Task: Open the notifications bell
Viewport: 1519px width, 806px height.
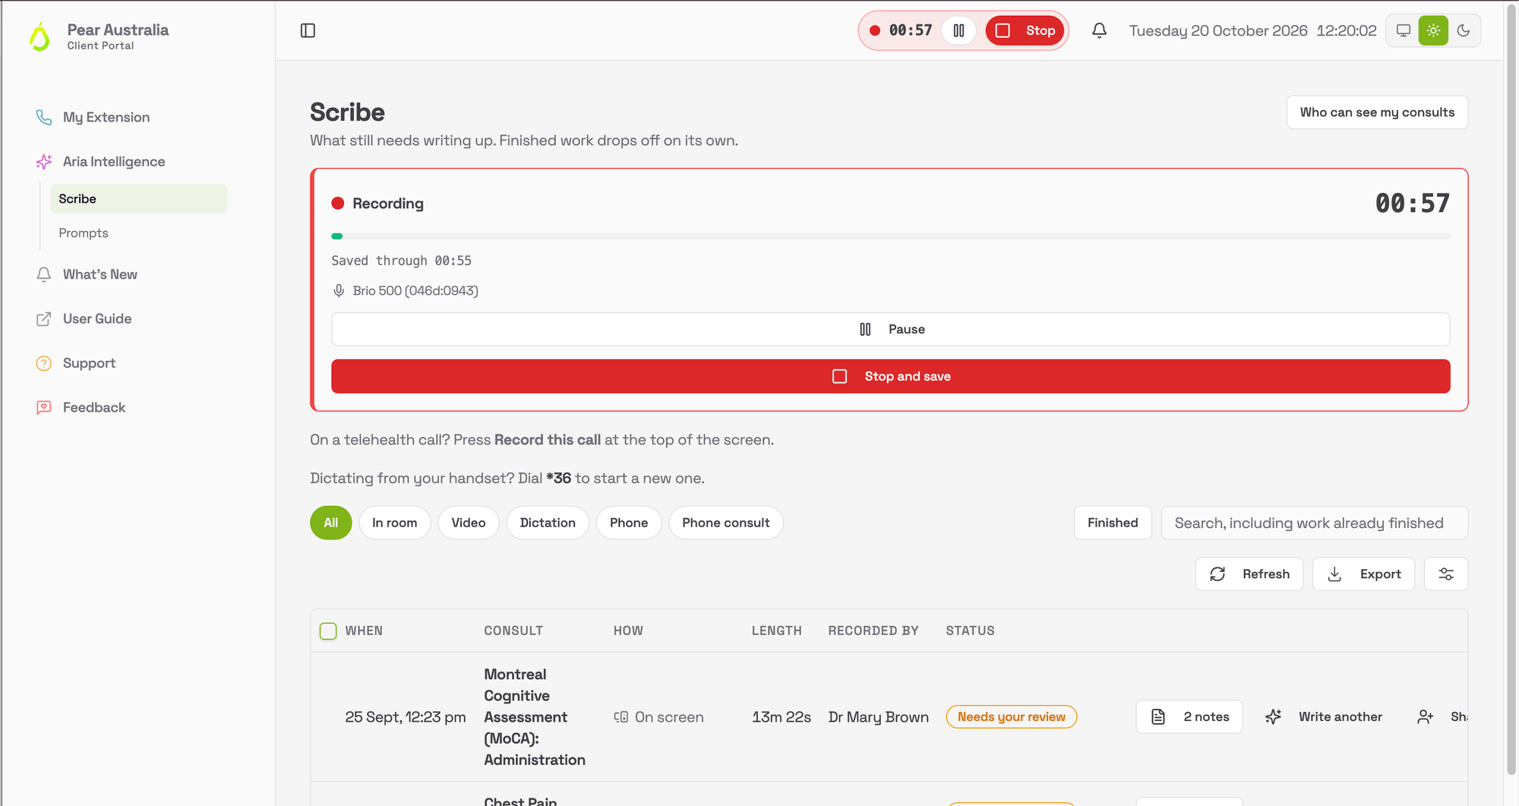Action: [1099, 30]
